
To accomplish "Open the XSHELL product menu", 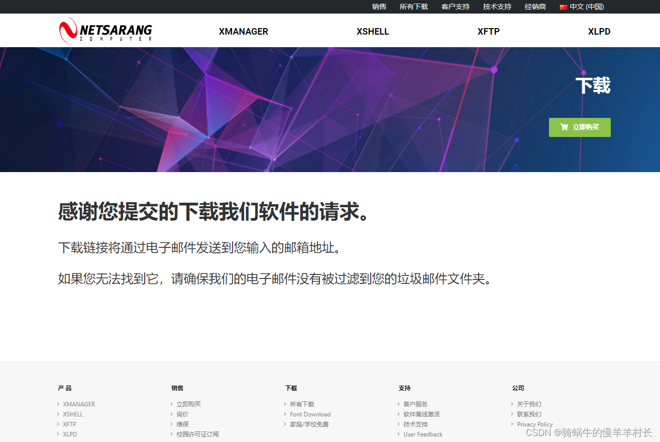I will pyautogui.click(x=373, y=32).
